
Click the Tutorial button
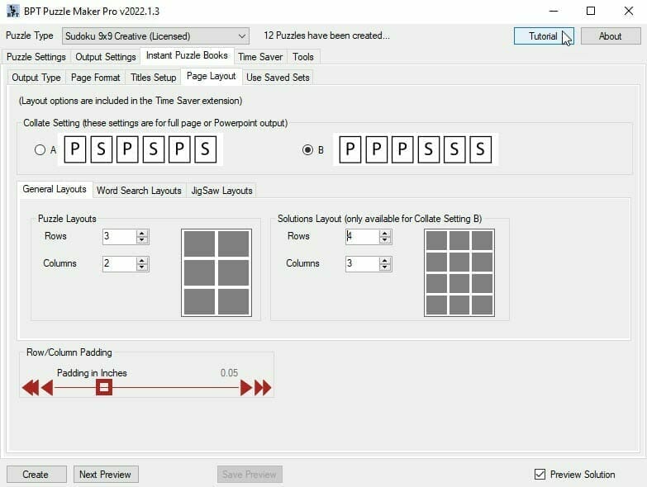[544, 36]
